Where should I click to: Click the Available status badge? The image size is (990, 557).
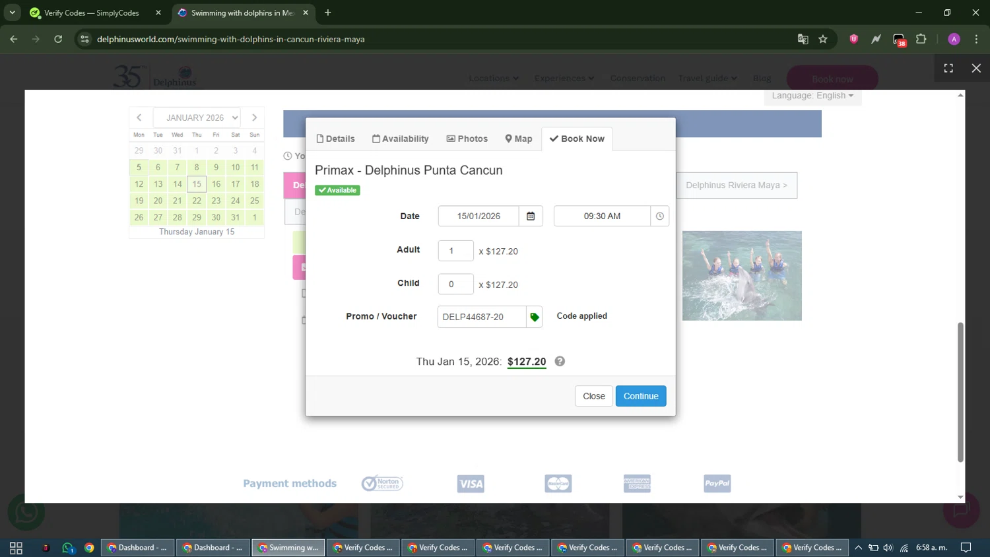click(337, 190)
